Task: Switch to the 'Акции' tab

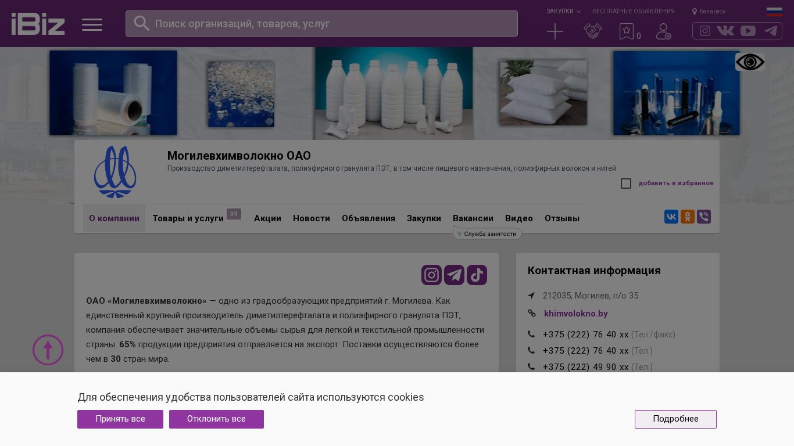Action: [x=267, y=218]
